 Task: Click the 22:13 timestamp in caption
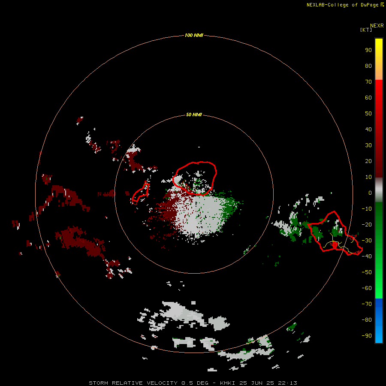pyautogui.click(x=287, y=383)
